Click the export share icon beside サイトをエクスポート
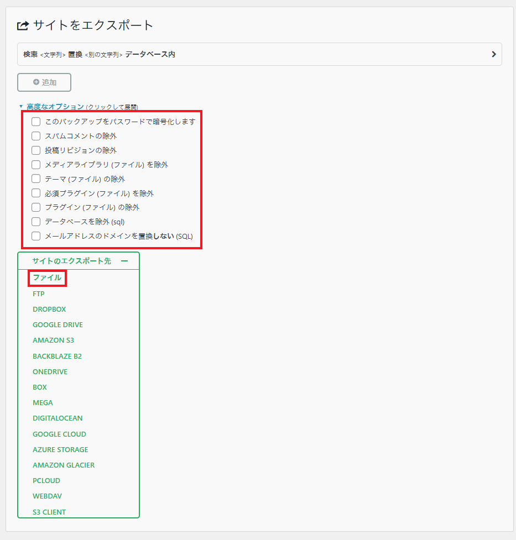 (x=23, y=26)
